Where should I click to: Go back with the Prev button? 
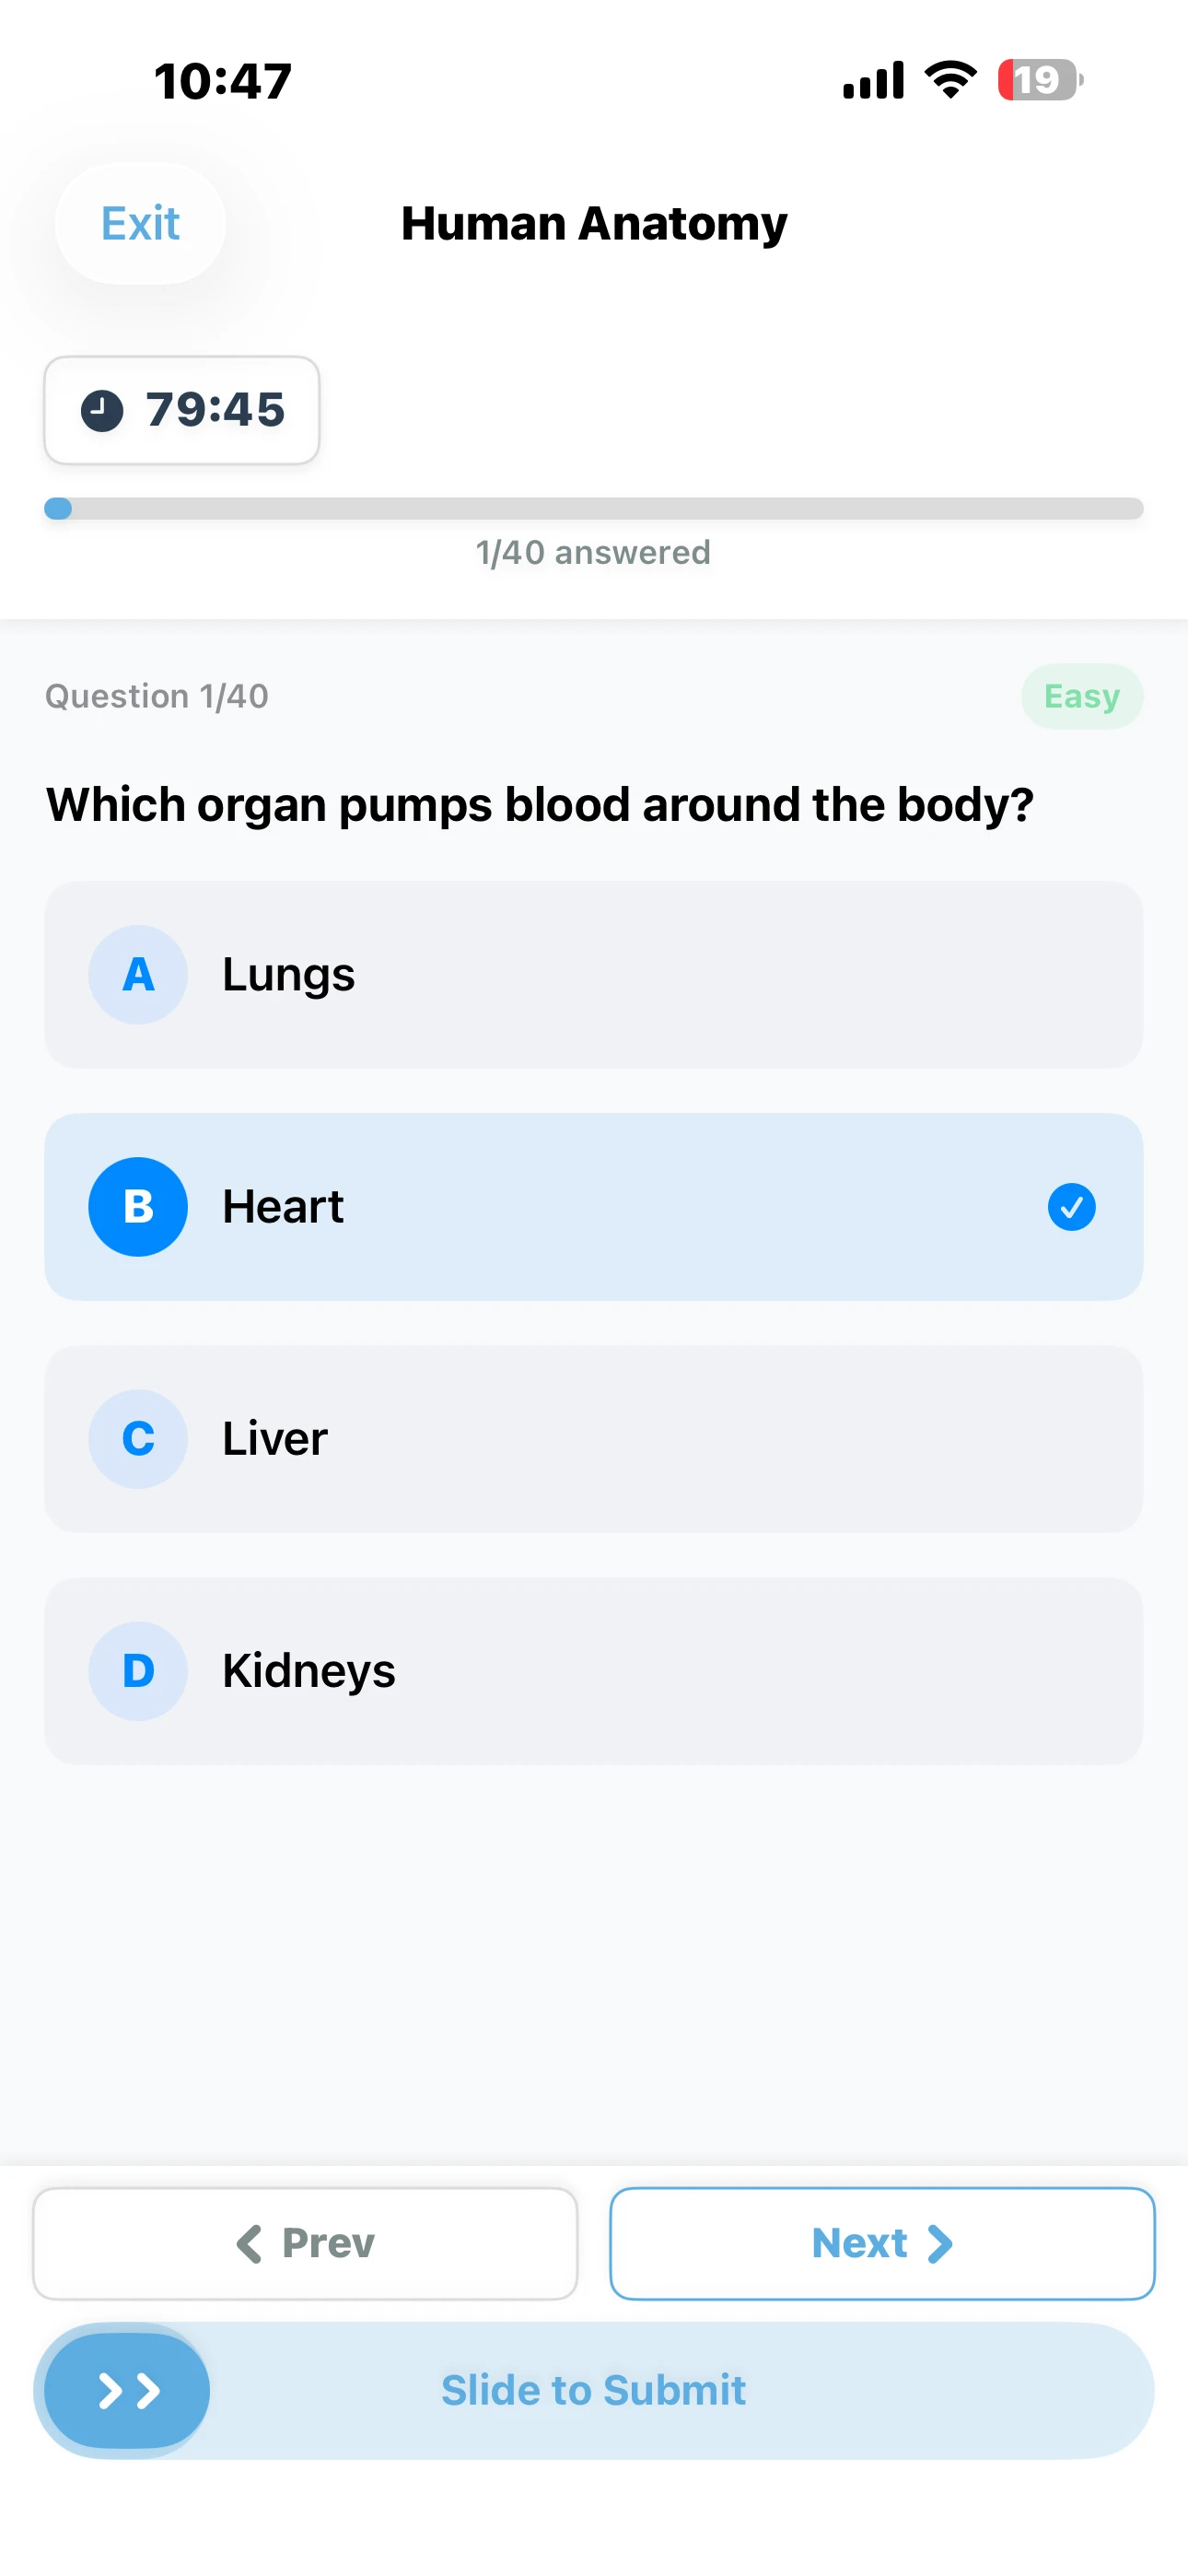click(x=305, y=2243)
